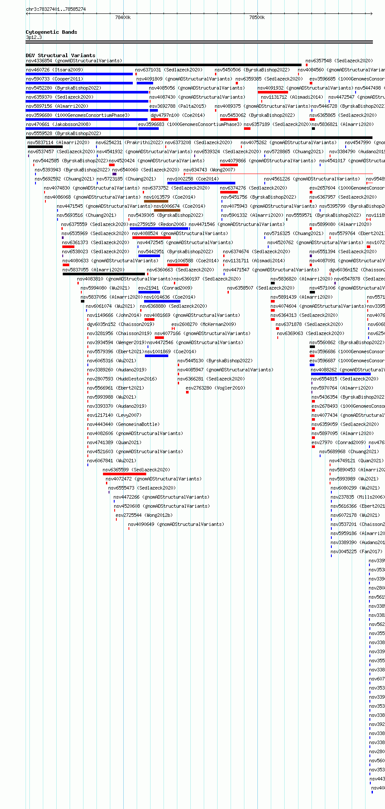Click the brown bar under nsv1013579
Screen dimensions: 385x809
[x=156, y=201]
